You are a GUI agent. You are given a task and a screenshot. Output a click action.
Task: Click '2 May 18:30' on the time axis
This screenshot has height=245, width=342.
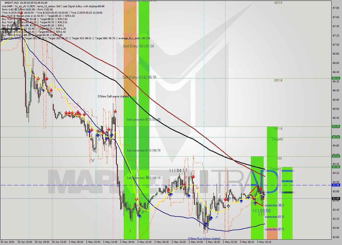tap(213, 242)
